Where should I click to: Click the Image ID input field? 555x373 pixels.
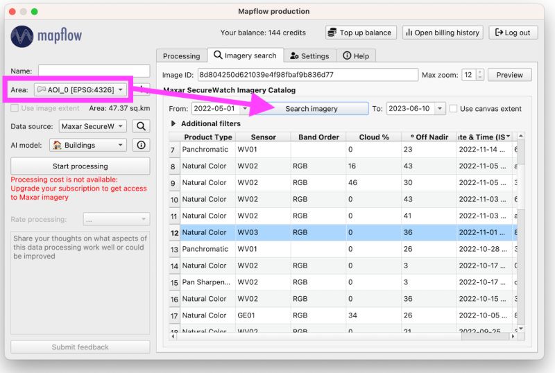coord(307,75)
